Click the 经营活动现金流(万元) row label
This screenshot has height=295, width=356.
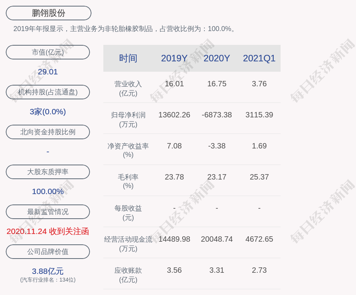point(128,244)
